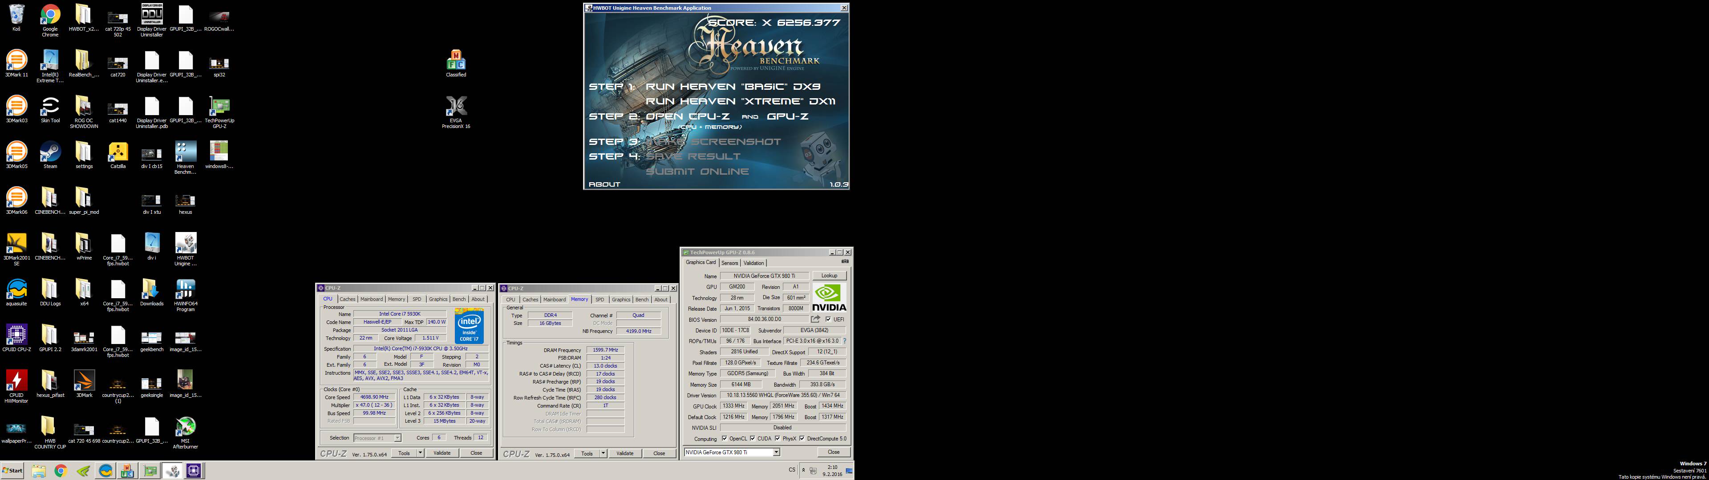Open the Koš recycle bin icon

(16, 18)
